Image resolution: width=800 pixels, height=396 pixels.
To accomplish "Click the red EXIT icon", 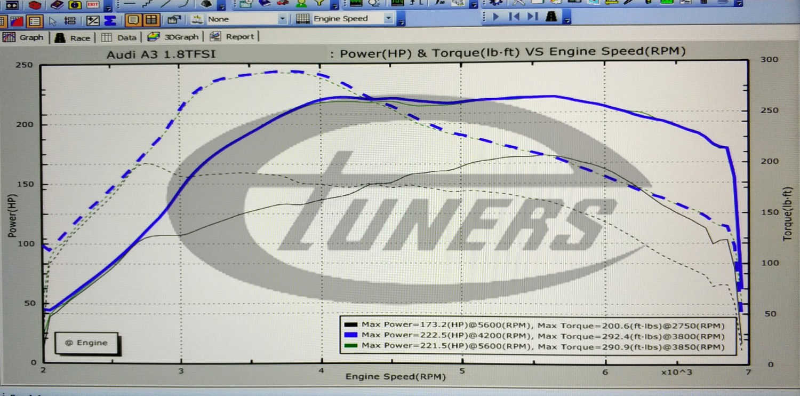I will coord(92,4).
